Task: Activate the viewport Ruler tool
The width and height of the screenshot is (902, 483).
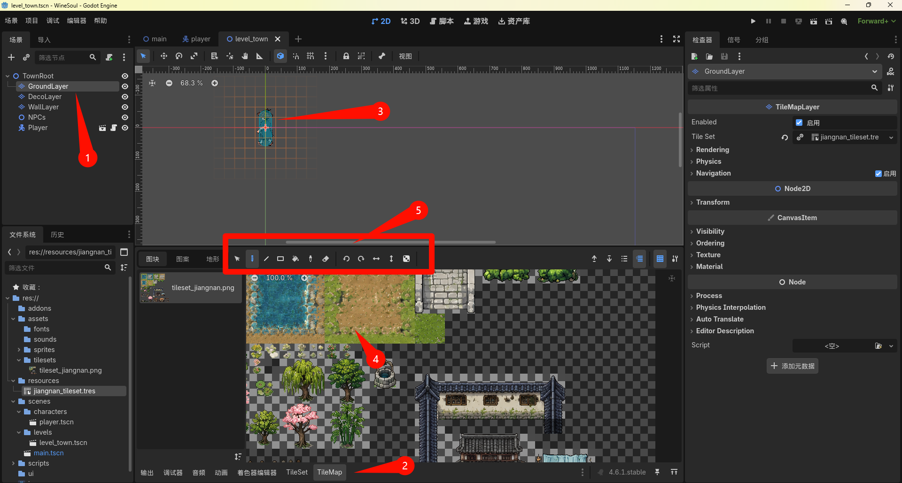Action: tap(260, 56)
